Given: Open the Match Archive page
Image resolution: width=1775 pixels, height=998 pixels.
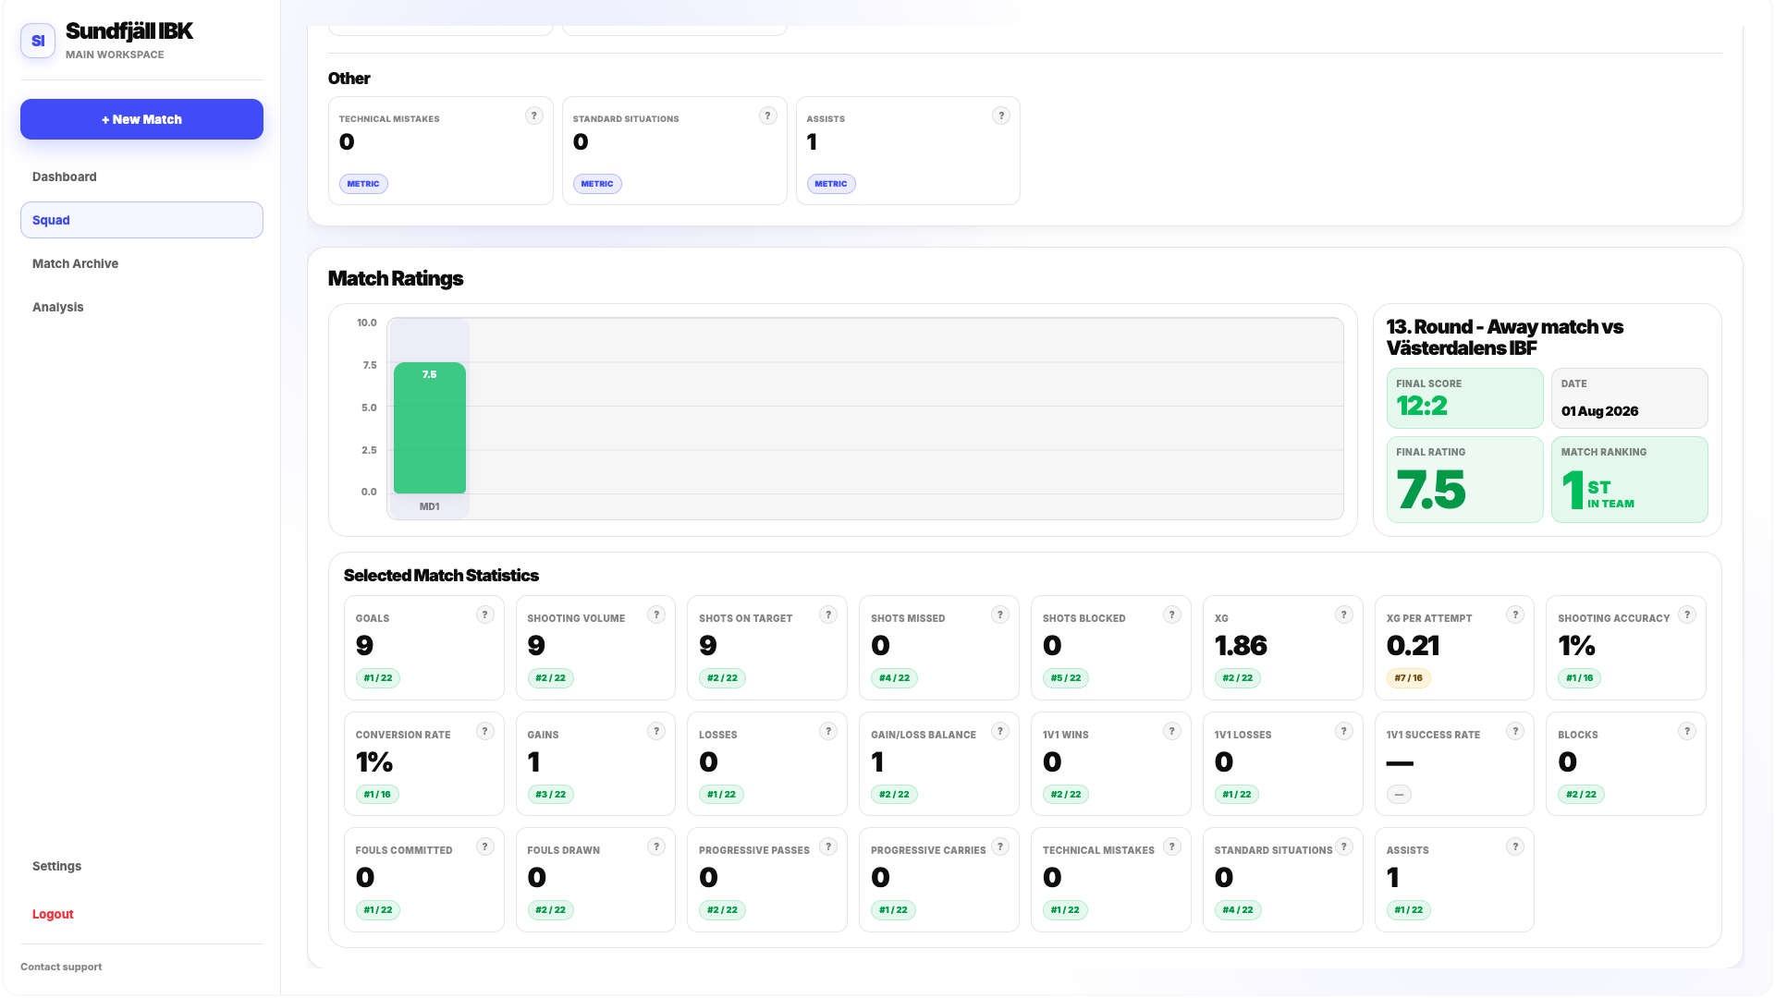Looking at the screenshot, I should 141,263.
